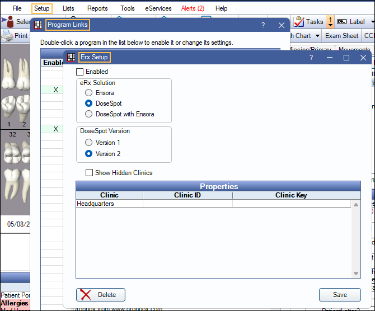Click the Tasks clipboard icon
This screenshot has height=311, width=375.
click(x=298, y=22)
